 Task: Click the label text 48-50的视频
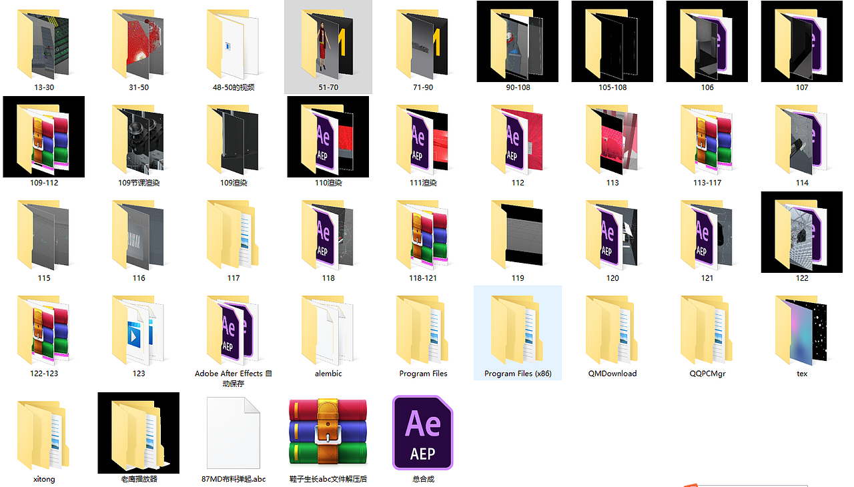[x=234, y=87]
